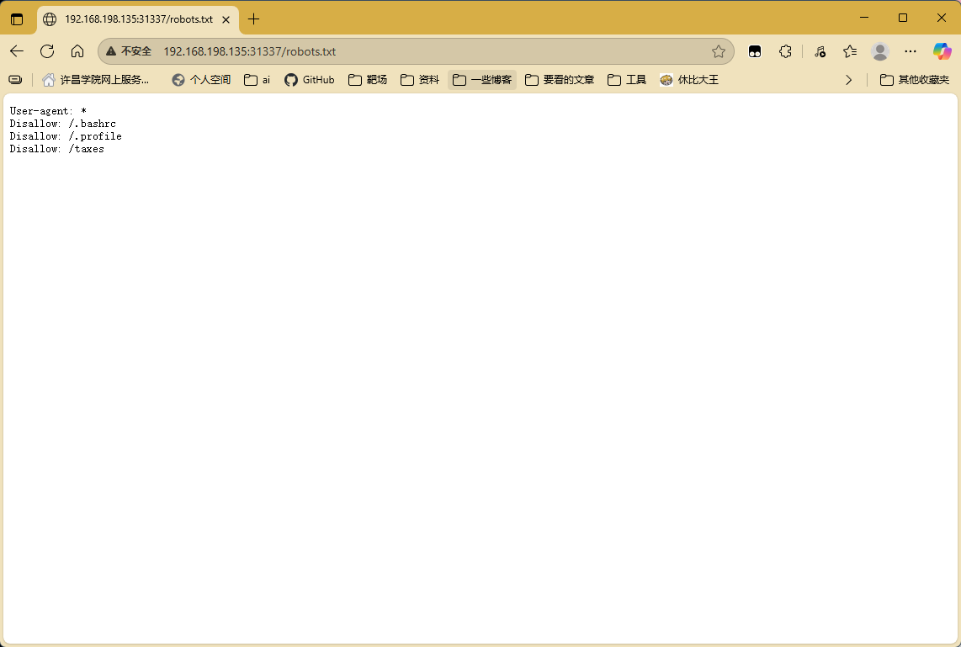This screenshot has width=961, height=647.
Task: Open the 其他收藏夹 folder
Action: (x=915, y=80)
